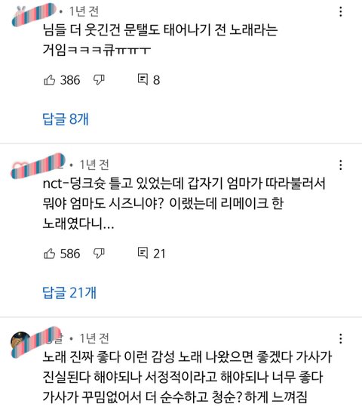Viewport: 362px width, 407px height.
Task: Open more options for the third comment
Action: [340, 339]
